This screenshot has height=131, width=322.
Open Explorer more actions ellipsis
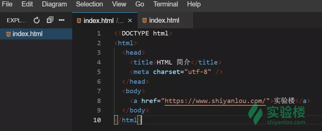point(62,20)
